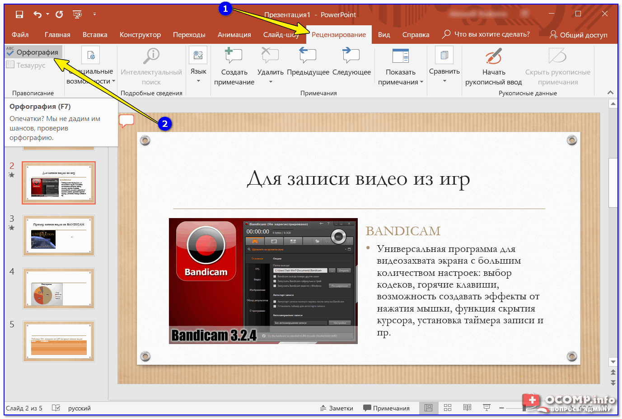Select the Рецензирование tab
This screenshot has width=622, height=419.
coord(339,35)
